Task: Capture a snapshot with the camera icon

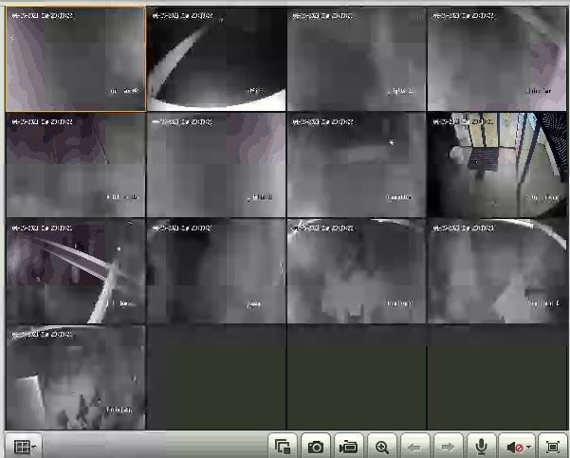Action: click(316, 447)
